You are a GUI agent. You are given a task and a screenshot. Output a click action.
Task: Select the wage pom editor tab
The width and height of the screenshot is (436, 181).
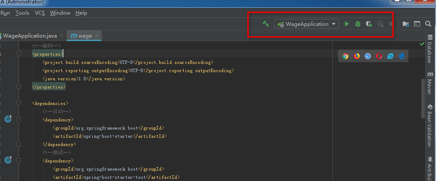pyautogui.click(x=85, y=36)
